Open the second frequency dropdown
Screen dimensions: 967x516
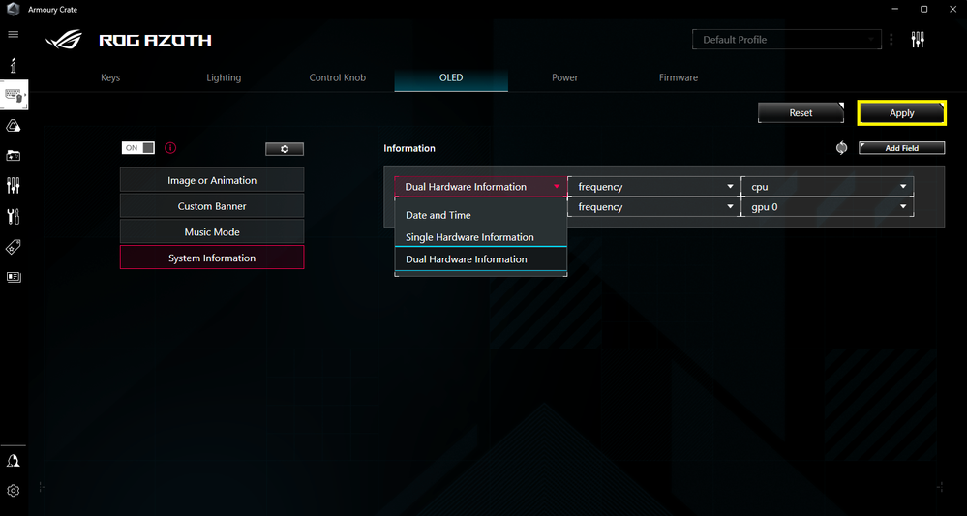click(654, 207)
